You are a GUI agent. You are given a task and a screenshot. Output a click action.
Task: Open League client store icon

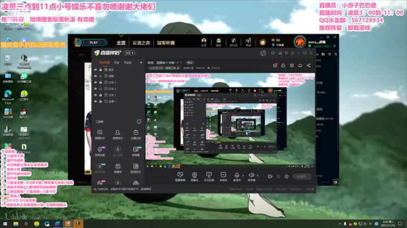[248, 42]
